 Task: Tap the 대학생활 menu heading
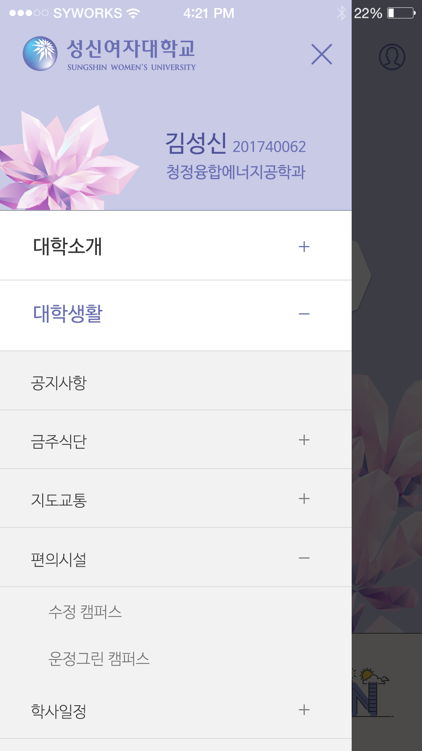click(x=68, y=314)
